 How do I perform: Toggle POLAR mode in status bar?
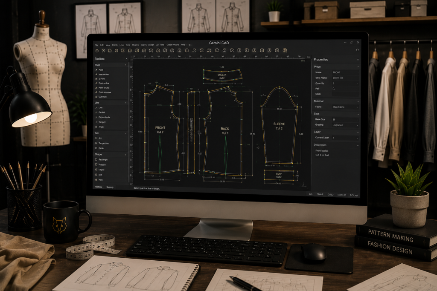click(354, 195)
